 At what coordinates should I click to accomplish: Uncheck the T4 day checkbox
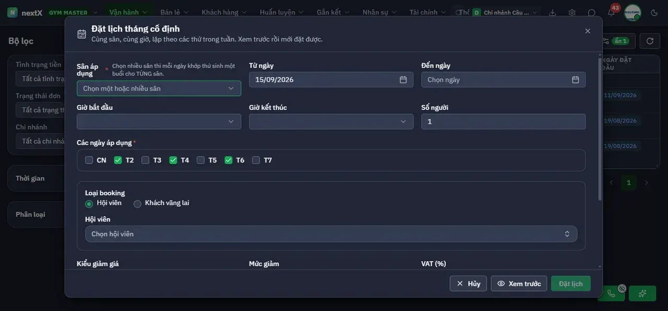coord(173,160)
